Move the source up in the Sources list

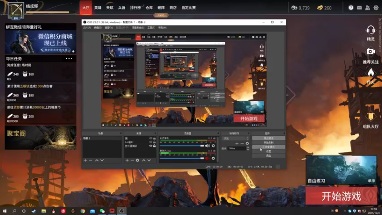pyautogui.click(x=144, y=161)
